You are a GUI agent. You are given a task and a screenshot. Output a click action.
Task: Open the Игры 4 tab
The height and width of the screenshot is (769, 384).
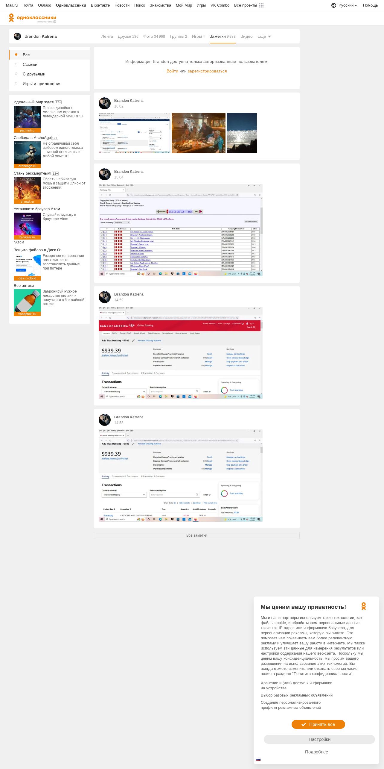198,36
